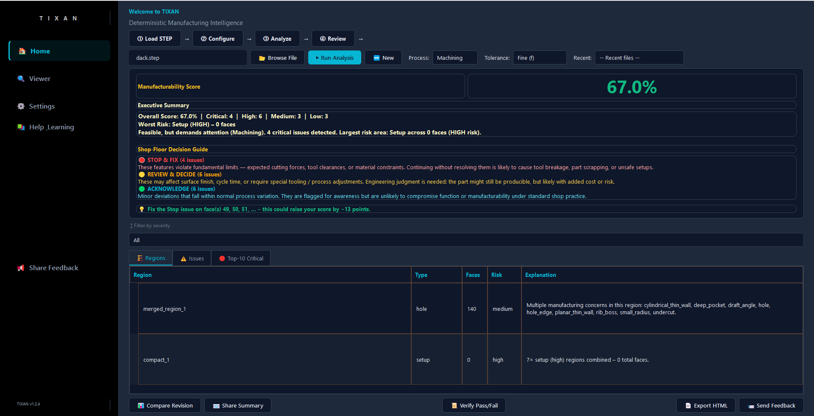Switch to the Issues tab
This screenshot has width=814, height=416.
tap(192, 258)
